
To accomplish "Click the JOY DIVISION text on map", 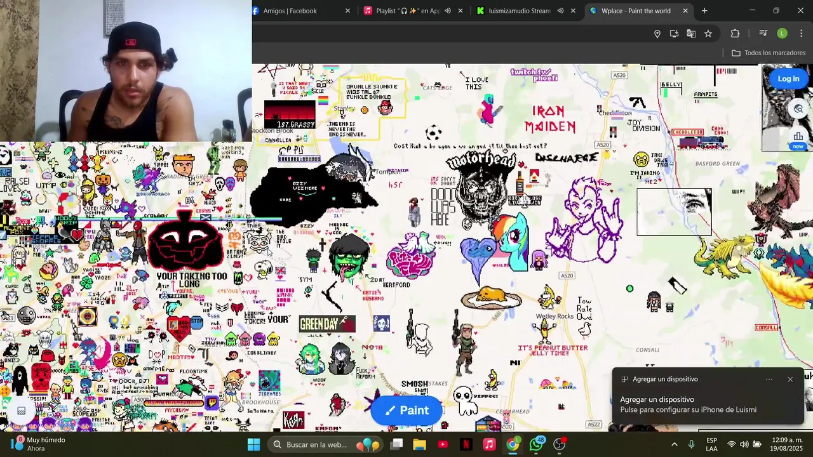I will [x=644, y=125].
